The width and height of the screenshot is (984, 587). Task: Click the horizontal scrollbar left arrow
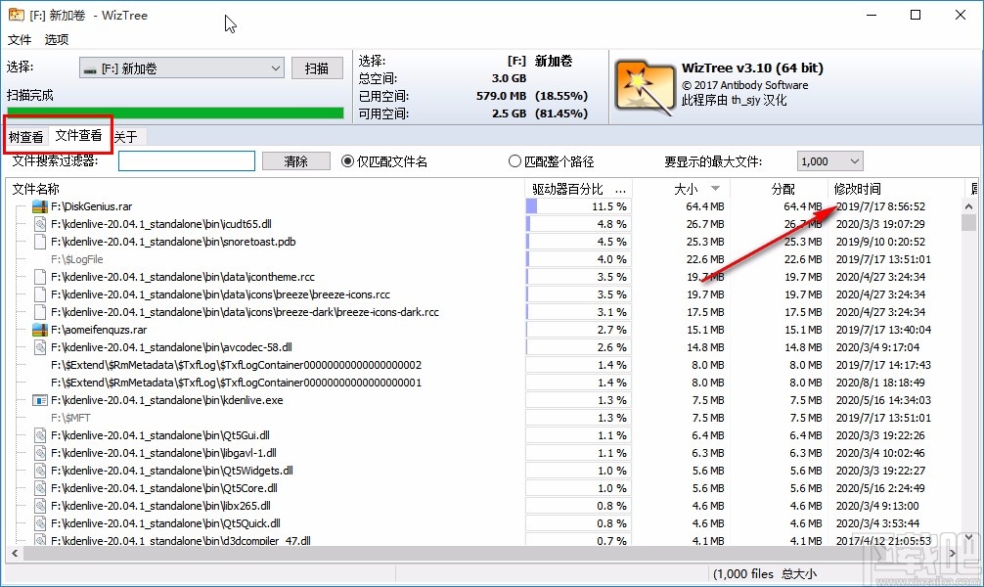click(15, 553)
